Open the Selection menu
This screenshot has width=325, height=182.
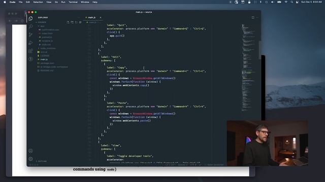pyautogui.click(x=38, y=2)
